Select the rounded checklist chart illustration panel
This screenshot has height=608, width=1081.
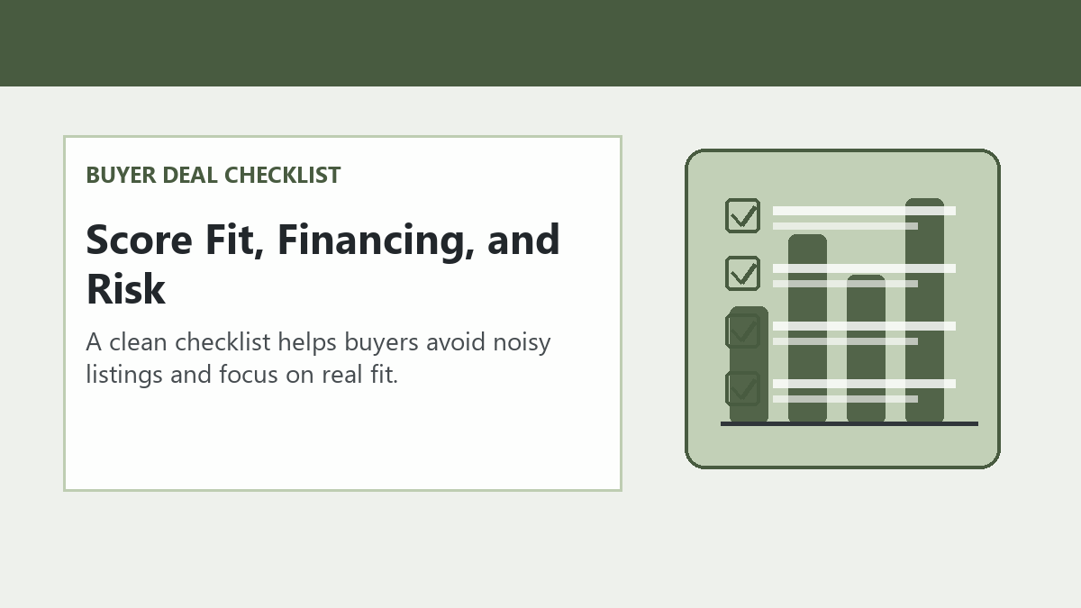842,309
